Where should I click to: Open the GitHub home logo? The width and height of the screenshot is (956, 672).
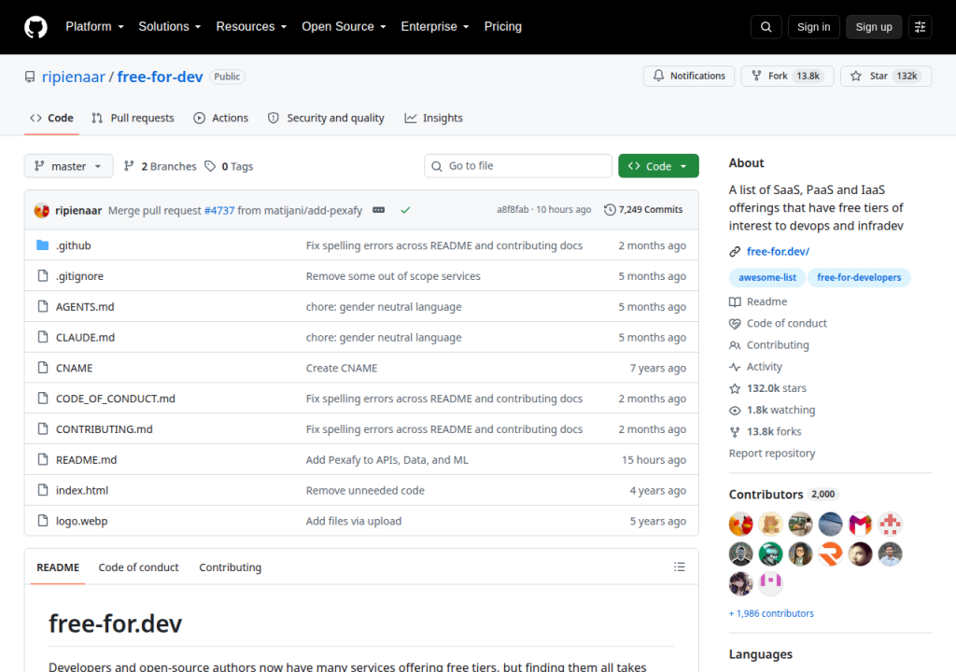[35, 27]
